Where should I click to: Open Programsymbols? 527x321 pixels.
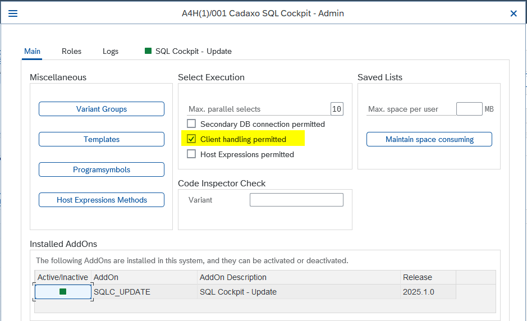pyautogui.click(x=102, y=169)
